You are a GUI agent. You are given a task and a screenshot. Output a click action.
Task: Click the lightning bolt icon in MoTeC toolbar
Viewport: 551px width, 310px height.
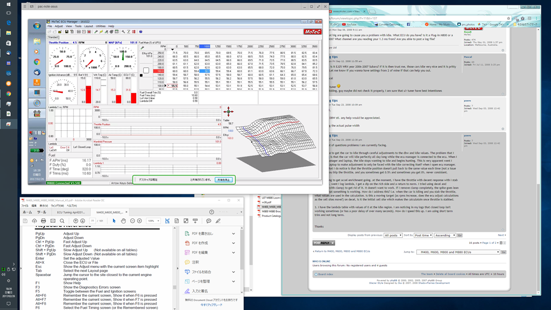(101, 32)
